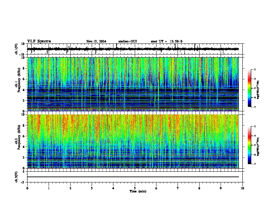This screenshot has width=273, height=211.
Task: Click the ch.2 spectrogram color scale bar
Action: (250, 145)
